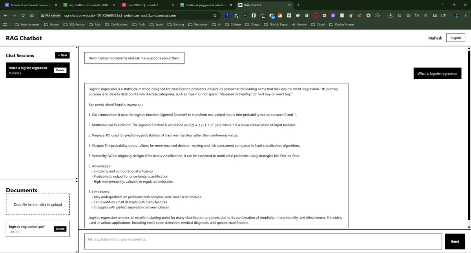Screen dimensions: 471x253
Task: Click the green circle extension icon
Action: [369, 15]
